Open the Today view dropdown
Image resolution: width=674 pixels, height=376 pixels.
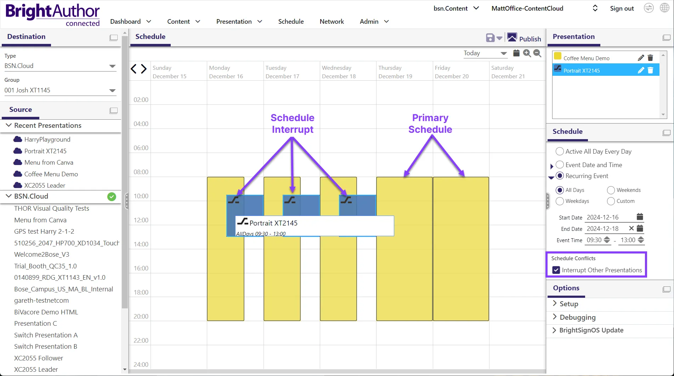click(x=485, y=53)
